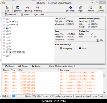107x103 pixels.
Task: Pause via the Kontynuuj button
Action: click(x=66, y=49)
